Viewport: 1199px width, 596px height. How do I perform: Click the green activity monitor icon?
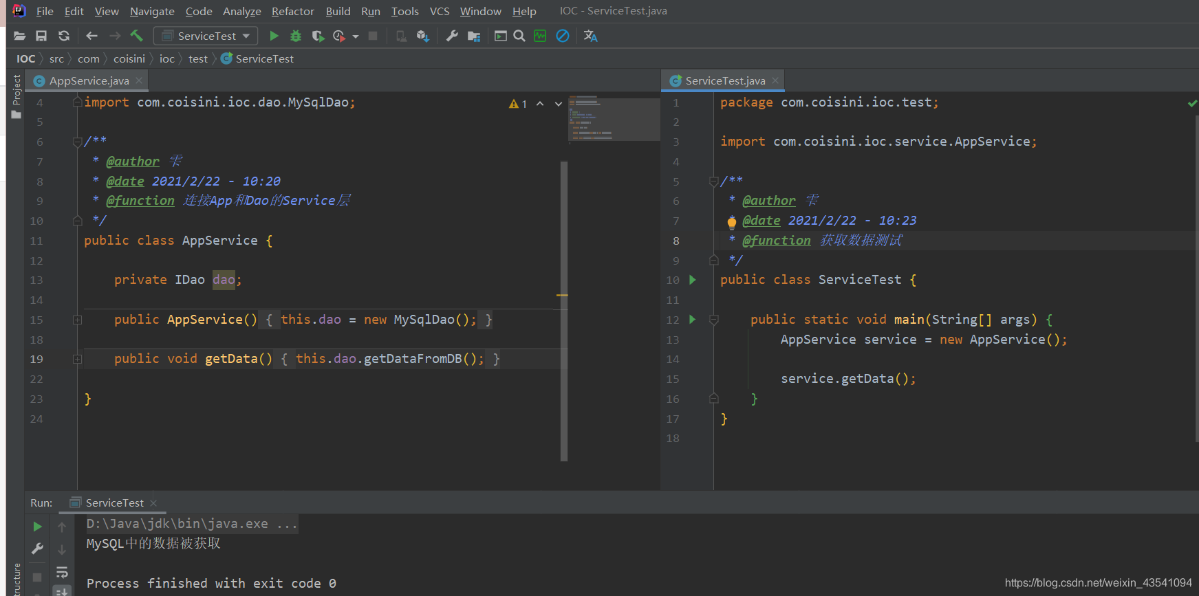(x=540, y=36)
